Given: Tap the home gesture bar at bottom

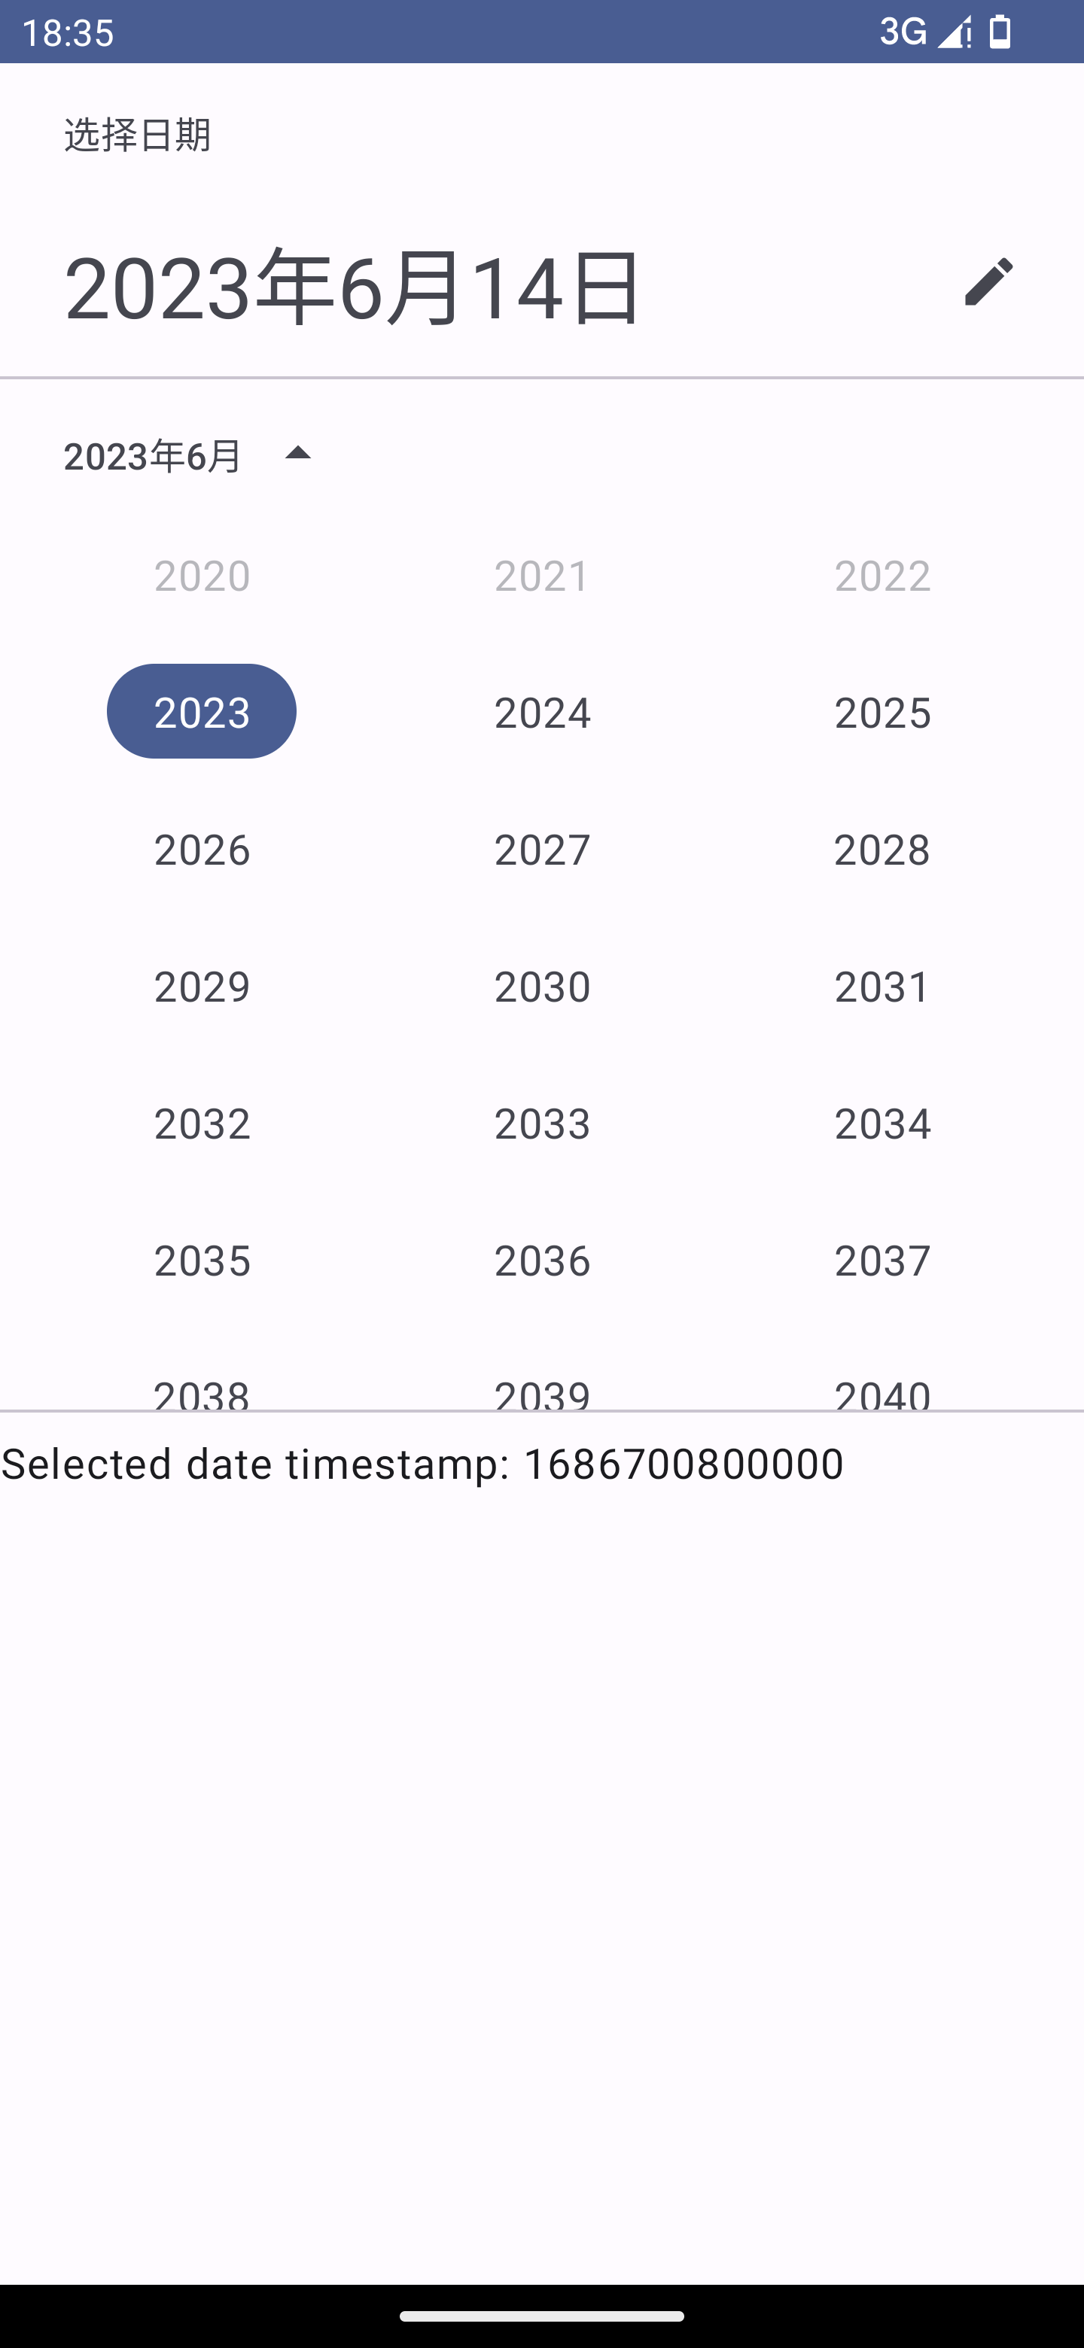Looking at the screenshot, I should (x=541, y=2316).
